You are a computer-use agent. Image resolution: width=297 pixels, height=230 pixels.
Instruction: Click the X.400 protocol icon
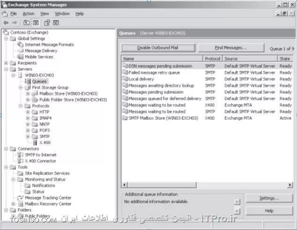[35, 142]
